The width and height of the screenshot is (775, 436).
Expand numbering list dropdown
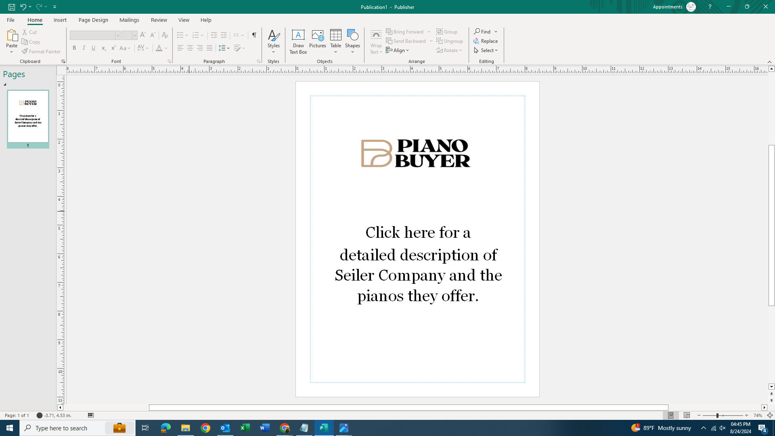point(202,36)
